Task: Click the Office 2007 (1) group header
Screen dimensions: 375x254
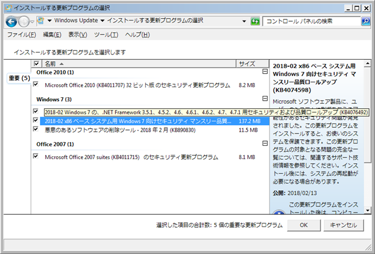Action: tap(55, 144)
